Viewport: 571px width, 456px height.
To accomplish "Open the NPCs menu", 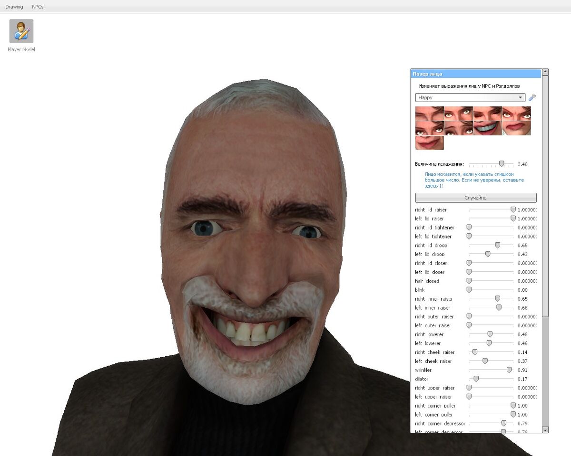I will [x=37, y=7].
